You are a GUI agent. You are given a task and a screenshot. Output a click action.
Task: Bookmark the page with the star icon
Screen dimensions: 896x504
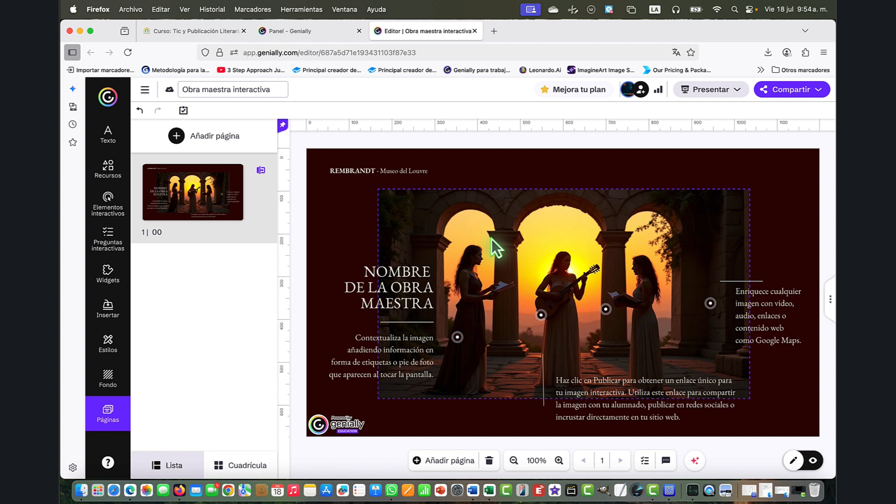[690, 52]
